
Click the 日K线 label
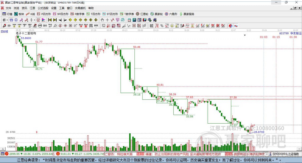[x=4, y=31]
